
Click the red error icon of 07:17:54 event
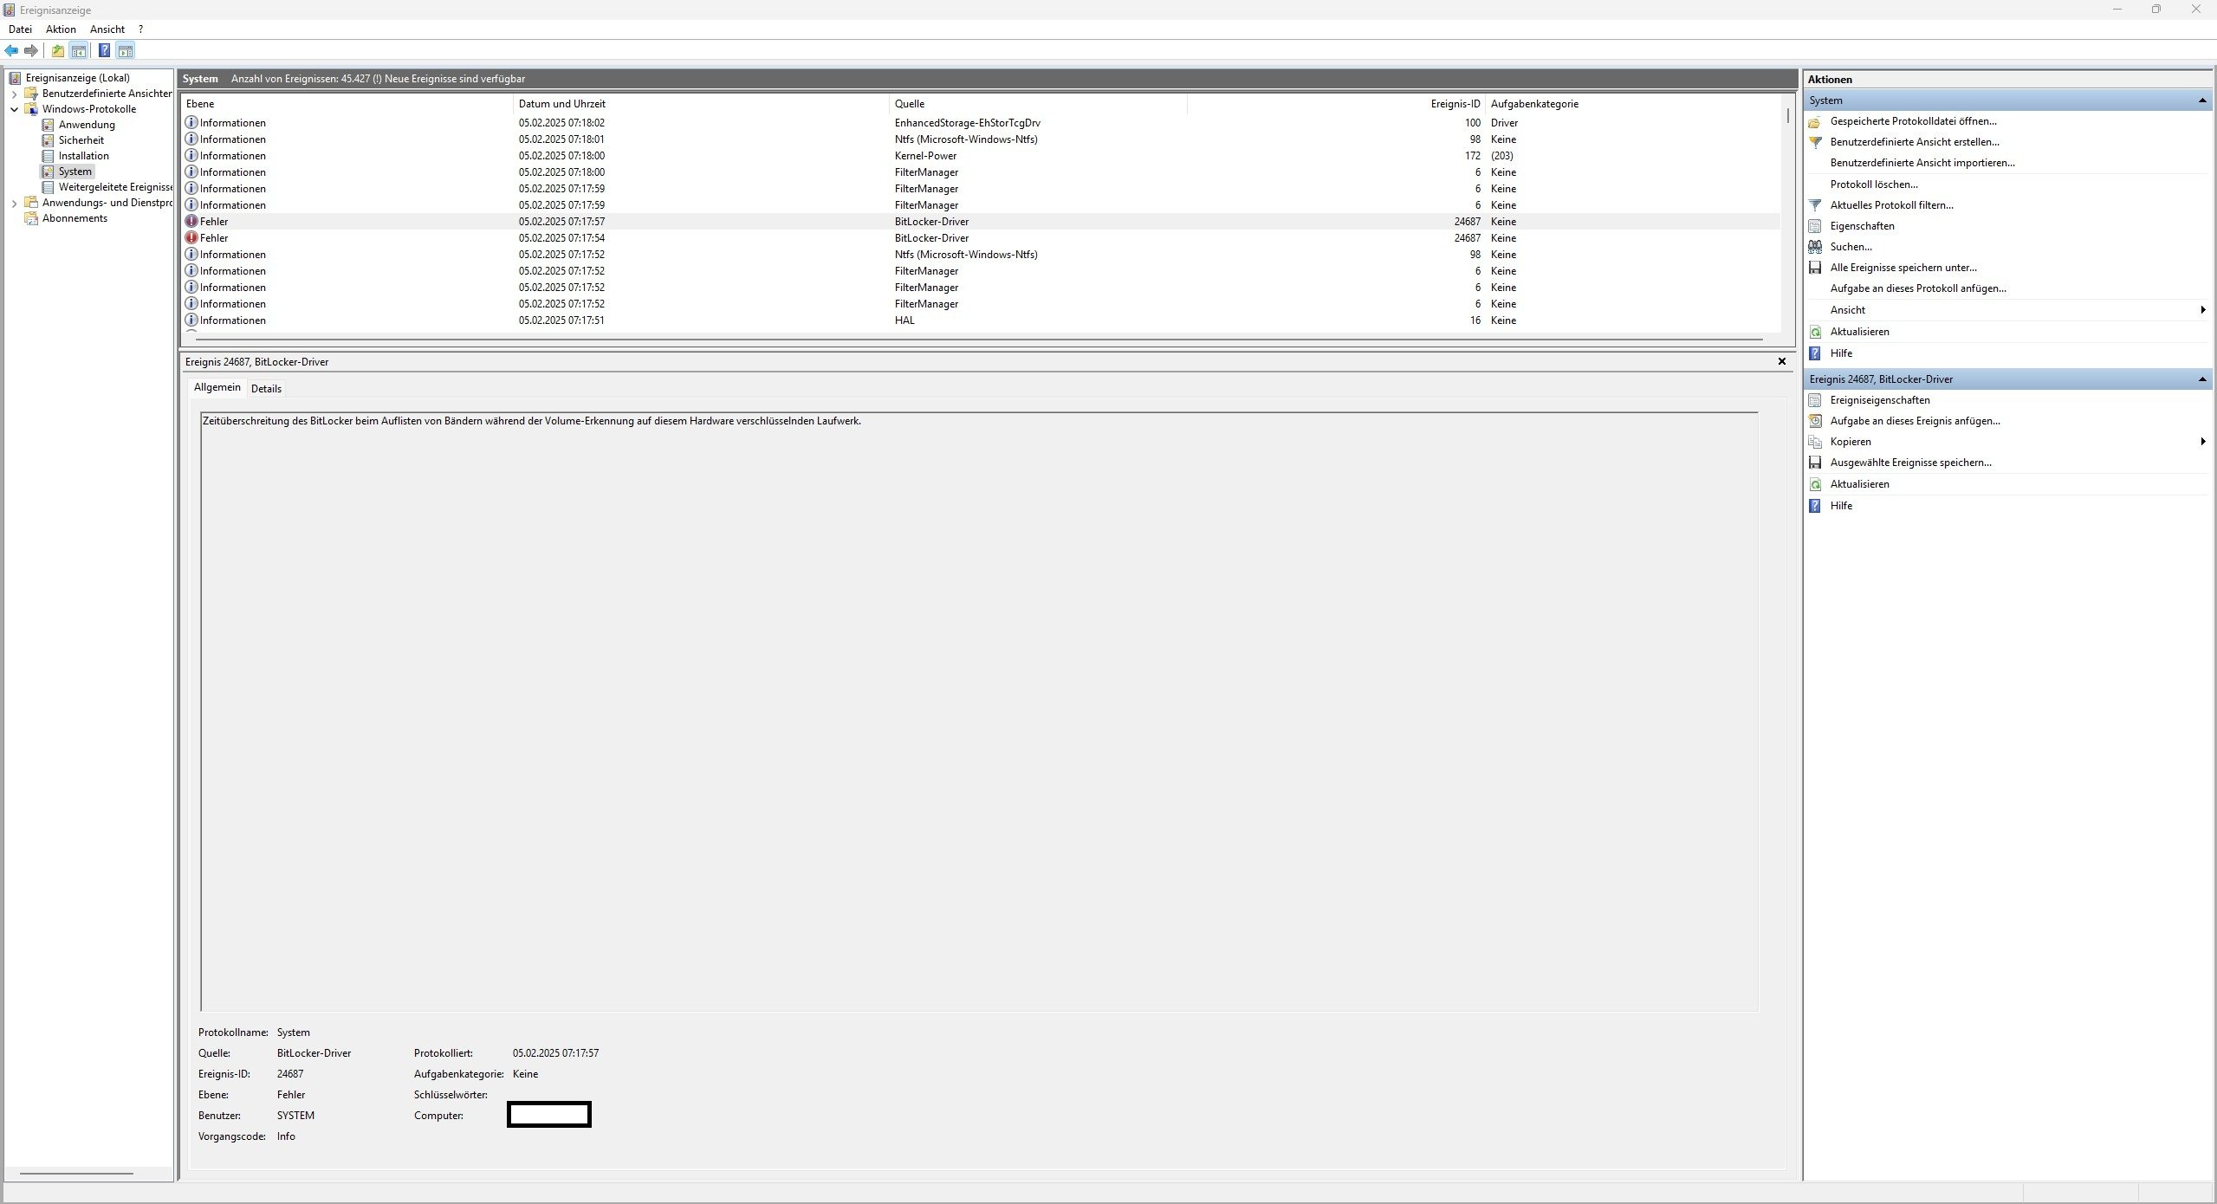191,238
